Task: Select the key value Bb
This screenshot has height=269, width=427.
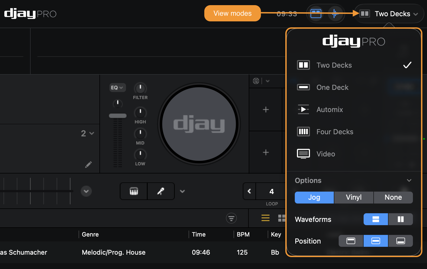Action: click(x=275, y=252)
